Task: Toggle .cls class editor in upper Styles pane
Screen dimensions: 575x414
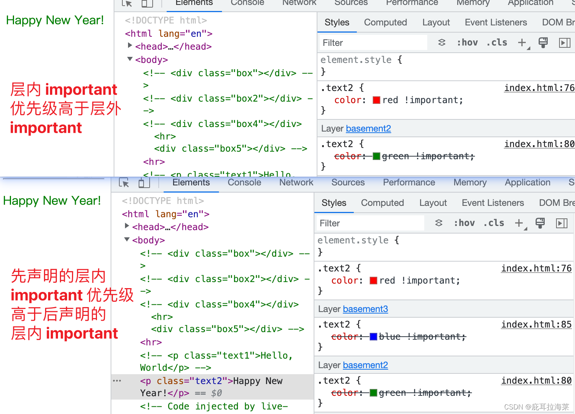Action: click(497, 42)
